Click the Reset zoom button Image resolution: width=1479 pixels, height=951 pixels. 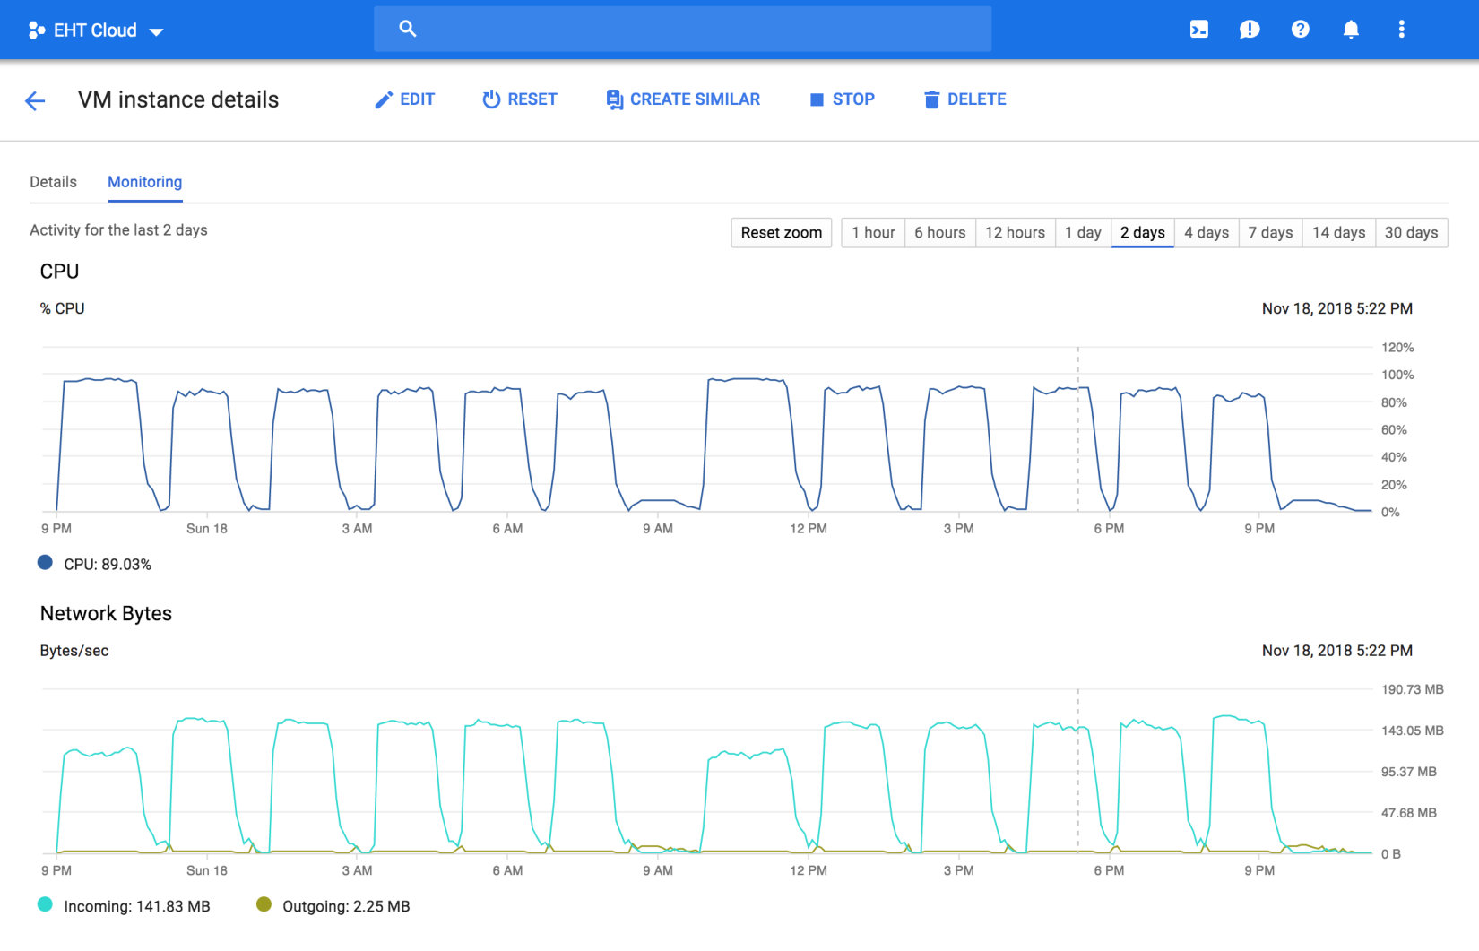click(782, 233)
